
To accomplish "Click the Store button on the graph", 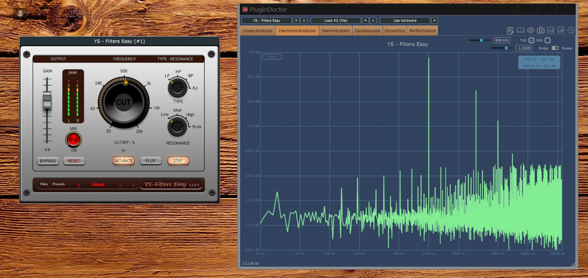I will click(272, 57).
